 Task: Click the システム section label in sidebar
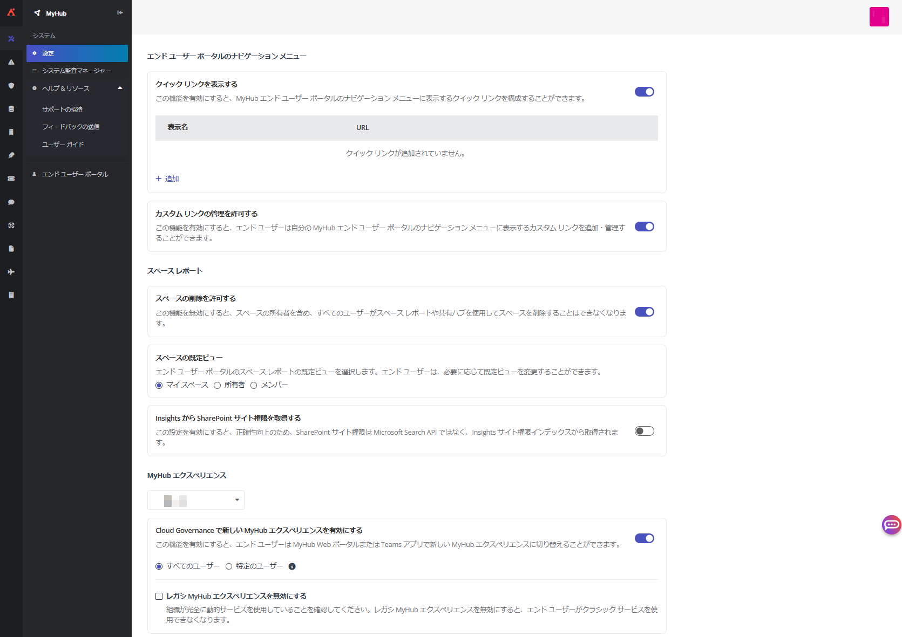pyautogui.click(x=44, y=36)
